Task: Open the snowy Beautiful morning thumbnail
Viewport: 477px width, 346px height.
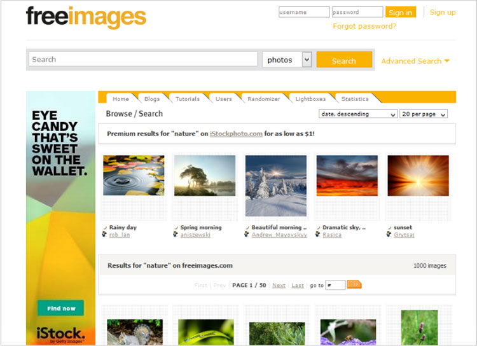Action: click(x=275, y=186)
